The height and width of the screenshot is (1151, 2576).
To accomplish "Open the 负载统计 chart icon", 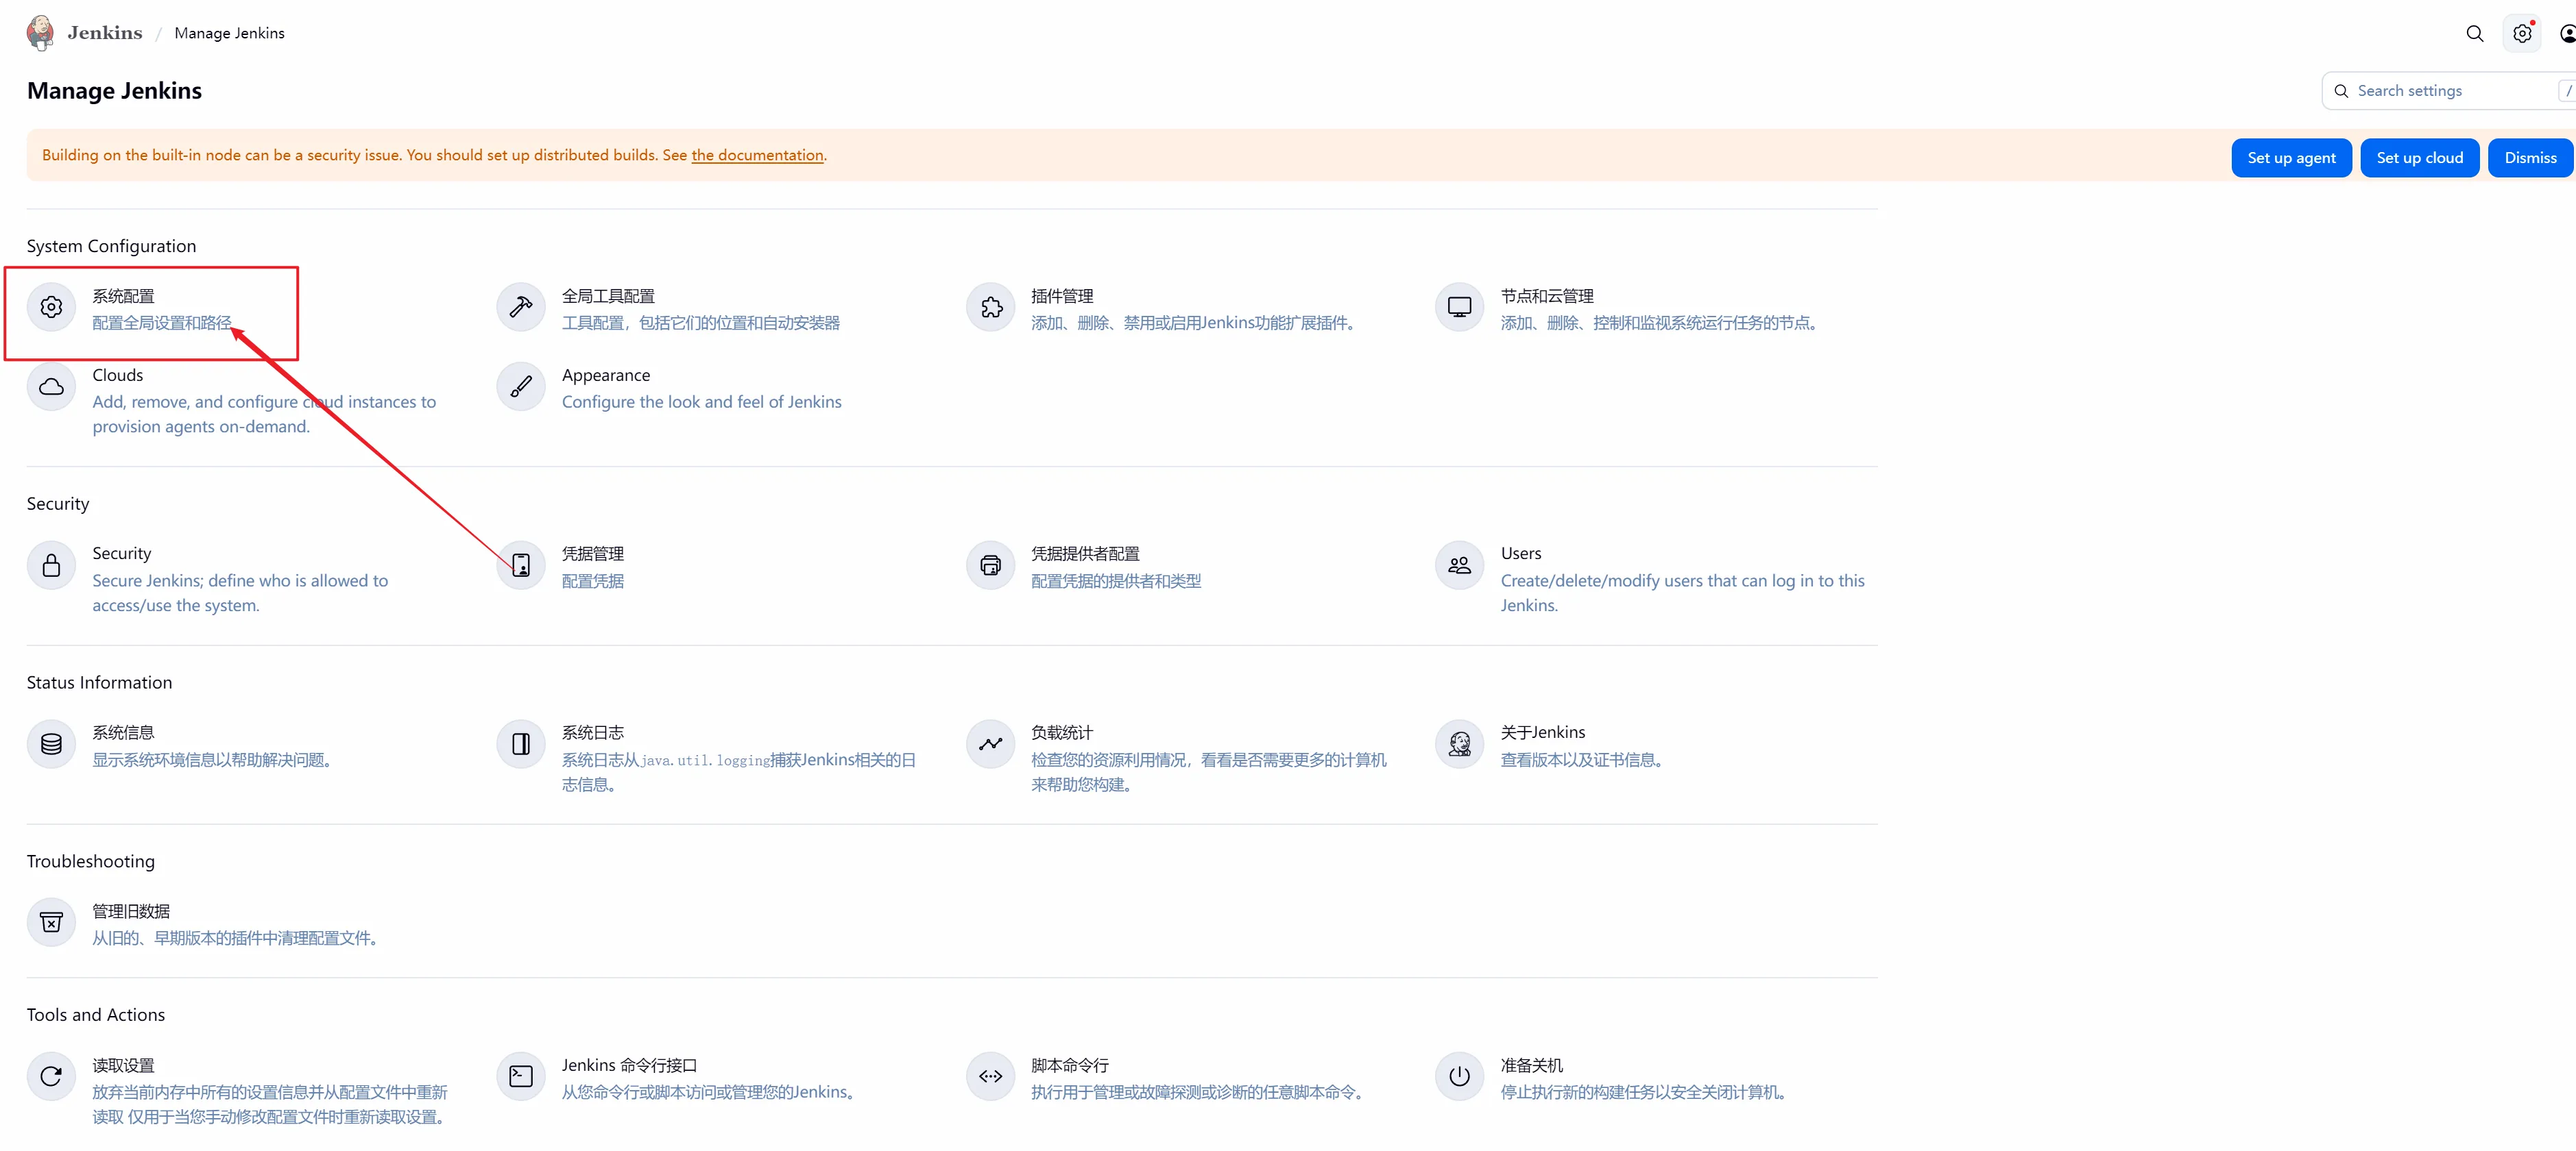I will [x=990, y=744].
